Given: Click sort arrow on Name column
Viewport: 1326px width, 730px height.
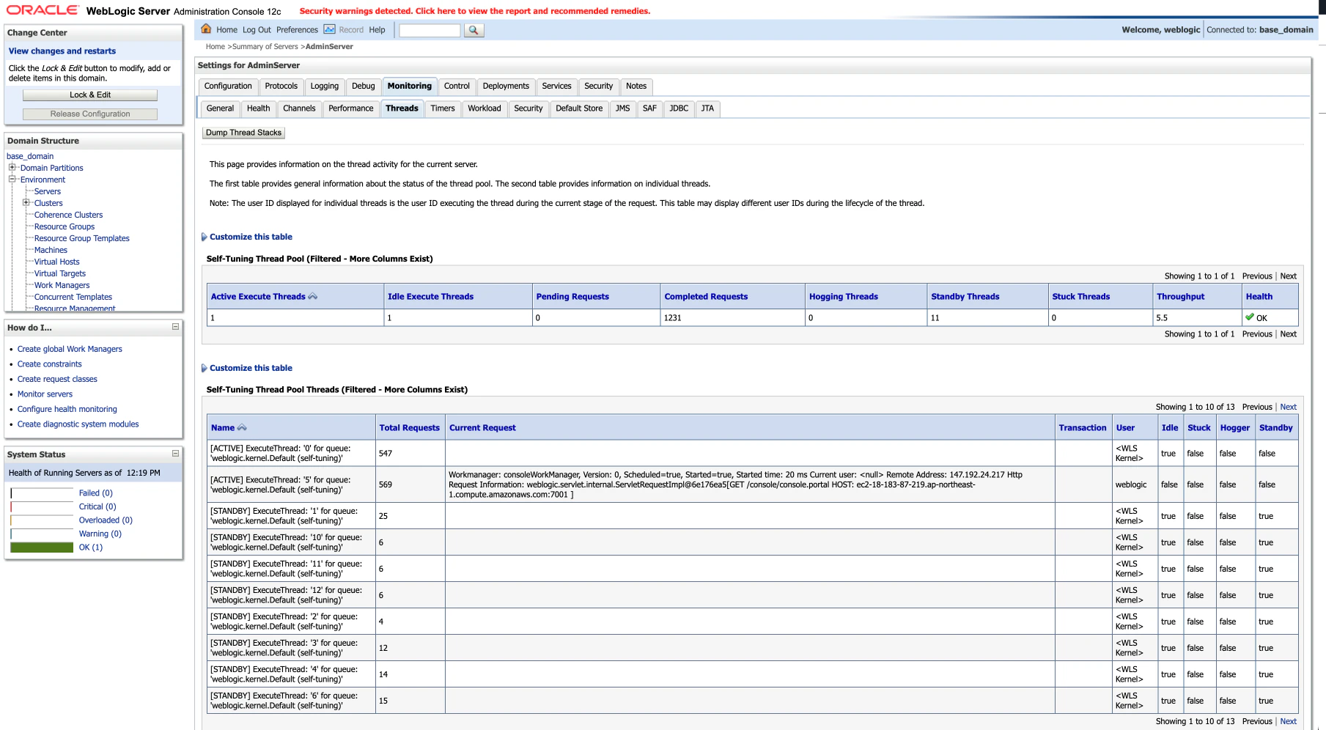Looking at the screenshot, I should tap(243, 427).
